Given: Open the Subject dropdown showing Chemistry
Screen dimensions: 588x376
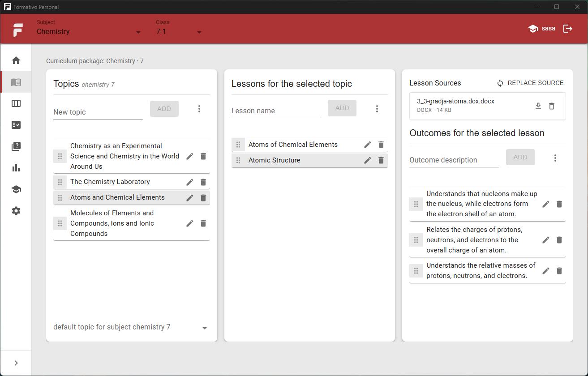Looking at the screenshot, I should (x=89, y=32).
